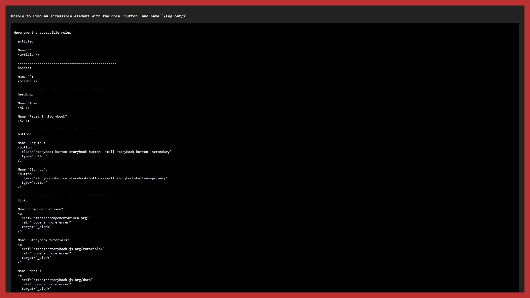
Task: Click the href storybook.js.org/tutorials/ line
Action: (x=63, y=249)
